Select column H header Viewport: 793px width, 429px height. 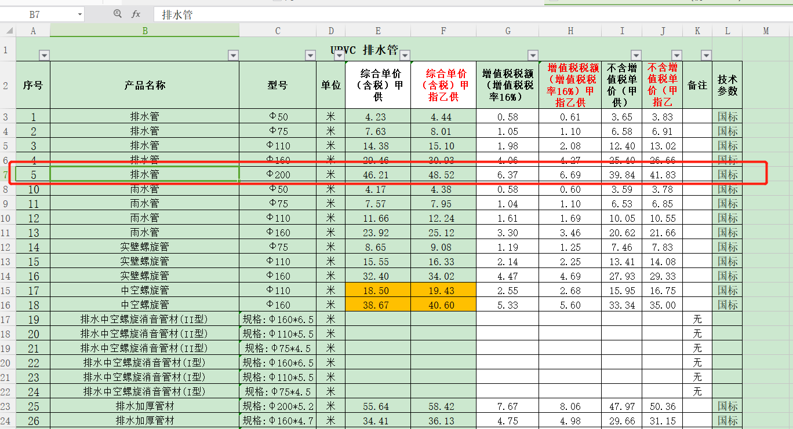click(570, 31)
